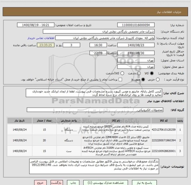Image resolution: width=191 pixels, height=185 pixels.
Task: Click the شرح کلی نیاز description text box
Action: pos(94,93)
